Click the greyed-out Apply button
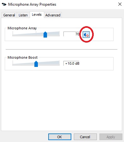The image size is (124, 142). (x=111, y=137)
